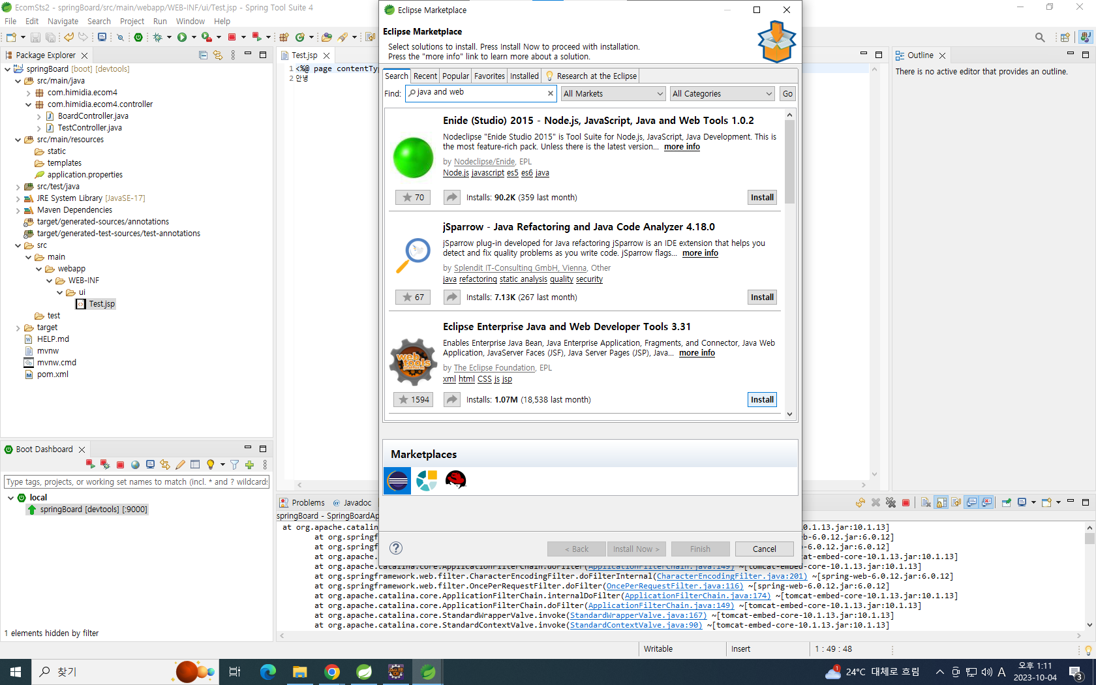1096x685 pixels.
Task: Open the All Markets dropdown
Action: point(613,94)
